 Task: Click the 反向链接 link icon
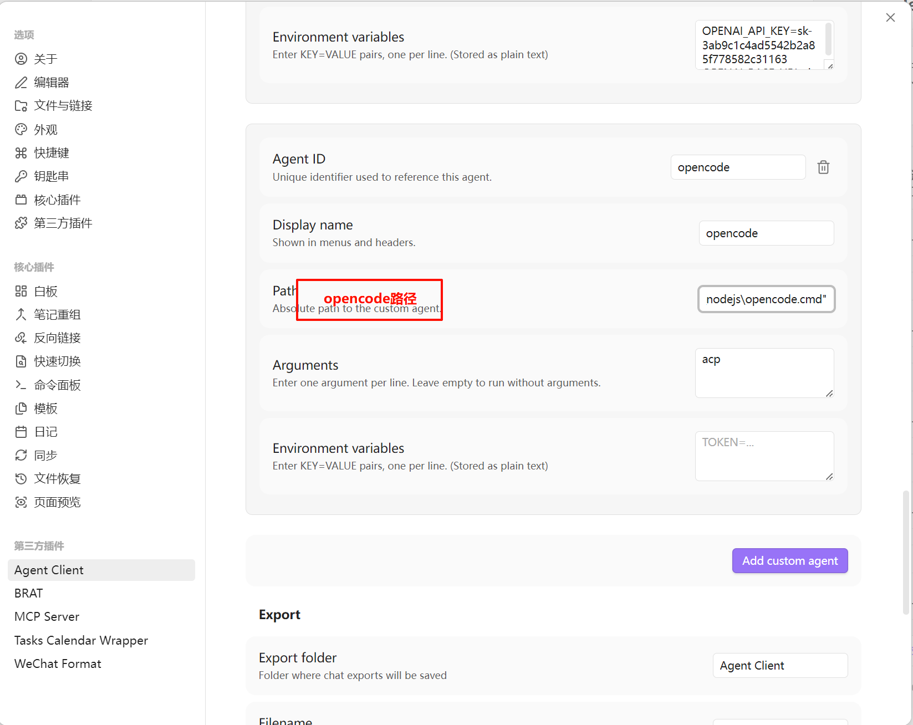(x=21, y=338)
